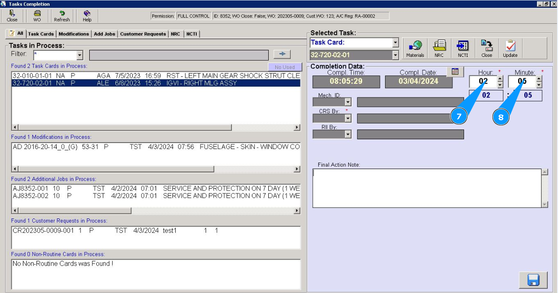Open the Customer Requests tab
Image resolution: width=558 pixels, height=293 pixels.
click(x=143, y=34)
